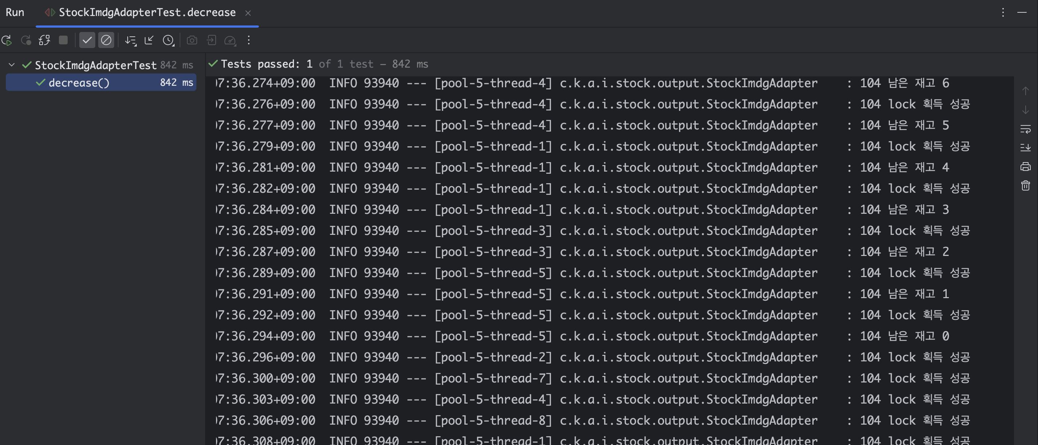The width and height of the screenshot is (1038, 445).
Task: Open the Sort tests dropdown
Action: pyautogui.click(x=130, y=40)
